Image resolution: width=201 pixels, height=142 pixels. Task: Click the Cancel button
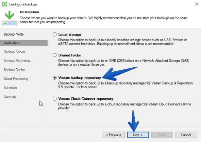(186, 135)
